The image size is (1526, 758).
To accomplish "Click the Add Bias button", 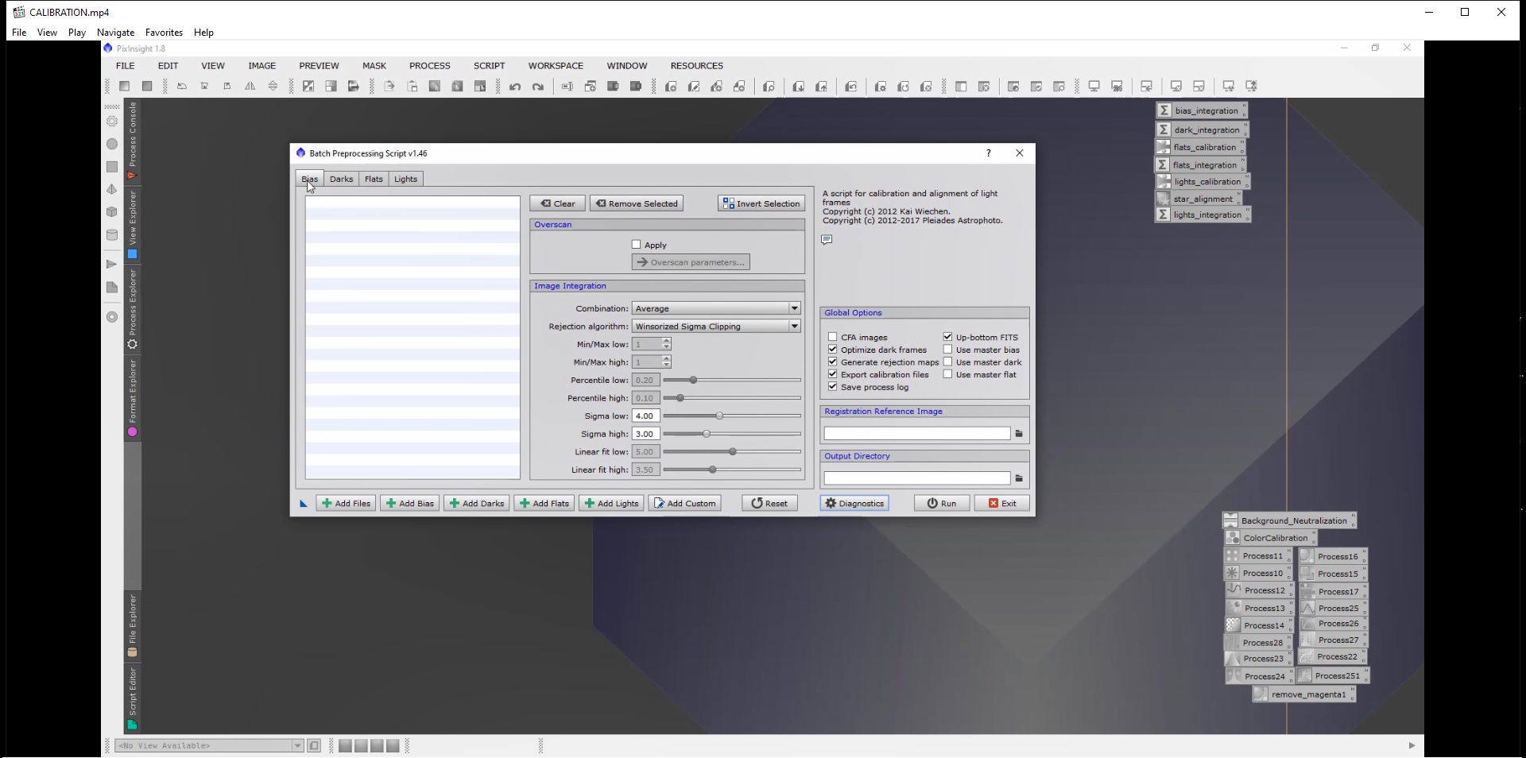I will (x=409, y=504).
